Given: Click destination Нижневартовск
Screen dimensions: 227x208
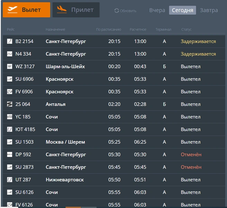Looking at the screenshot, I should coord(65,180).
